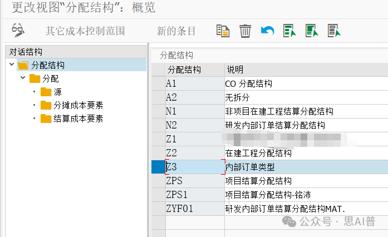Viewport: 388px width, 237px height.
Task: Select row marker for ZPS entry
Action: tap(158, 181)
